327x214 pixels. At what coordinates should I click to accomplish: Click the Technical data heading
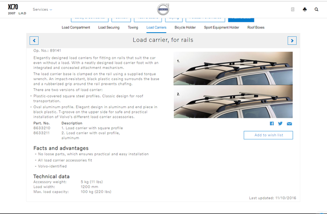point(51,177)
